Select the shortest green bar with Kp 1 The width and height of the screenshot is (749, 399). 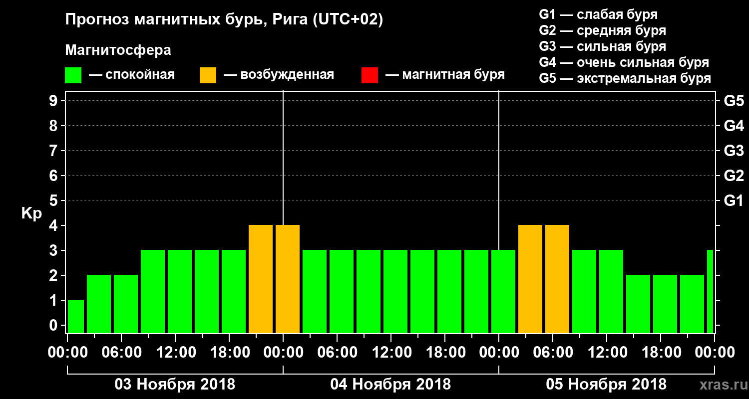(76, 316)
